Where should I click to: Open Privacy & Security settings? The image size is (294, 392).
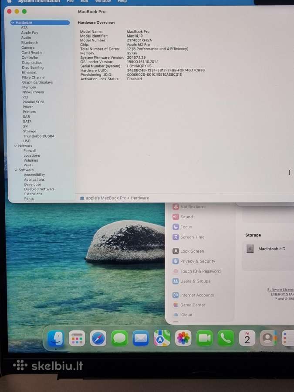194,261
